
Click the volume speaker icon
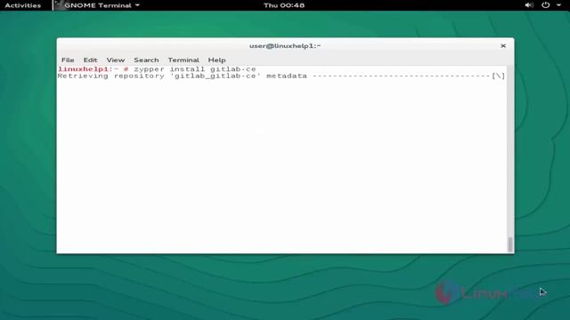click(x=529, y=5)
